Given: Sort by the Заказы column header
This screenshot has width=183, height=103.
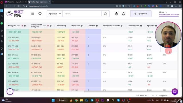Looking at the screenshot, I should [x=60, y=25].
